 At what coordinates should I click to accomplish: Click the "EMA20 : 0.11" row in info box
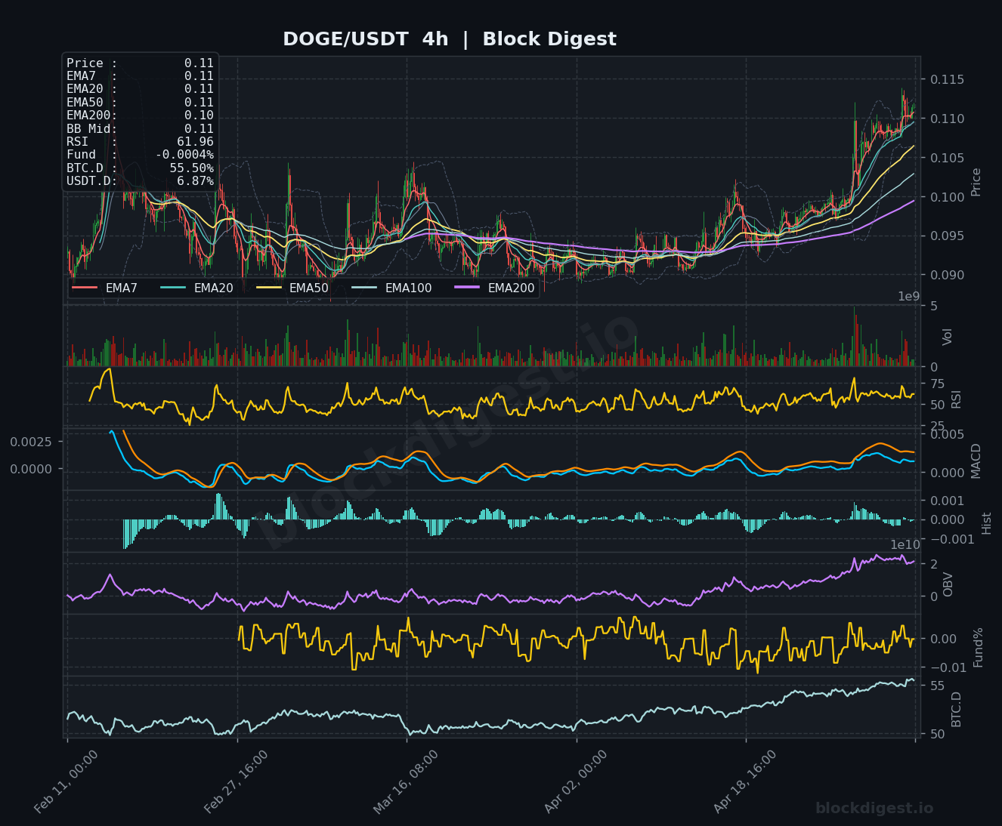click(140, 89)
